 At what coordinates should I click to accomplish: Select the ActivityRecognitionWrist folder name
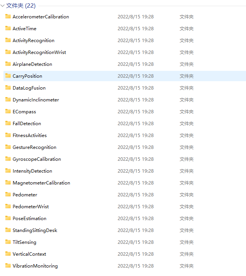pos(39,52)
